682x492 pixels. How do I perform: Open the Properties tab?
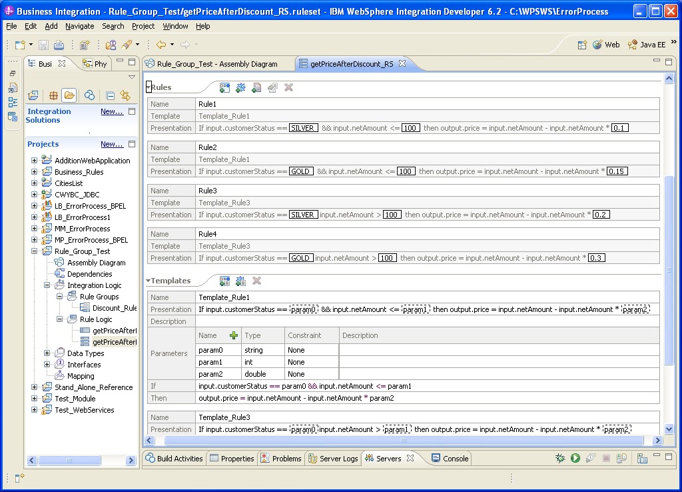point(232,458)
